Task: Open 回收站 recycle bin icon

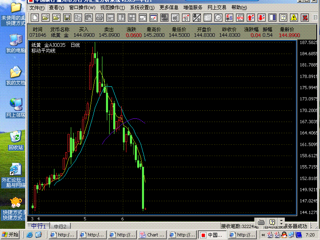Action: (16, 140)
